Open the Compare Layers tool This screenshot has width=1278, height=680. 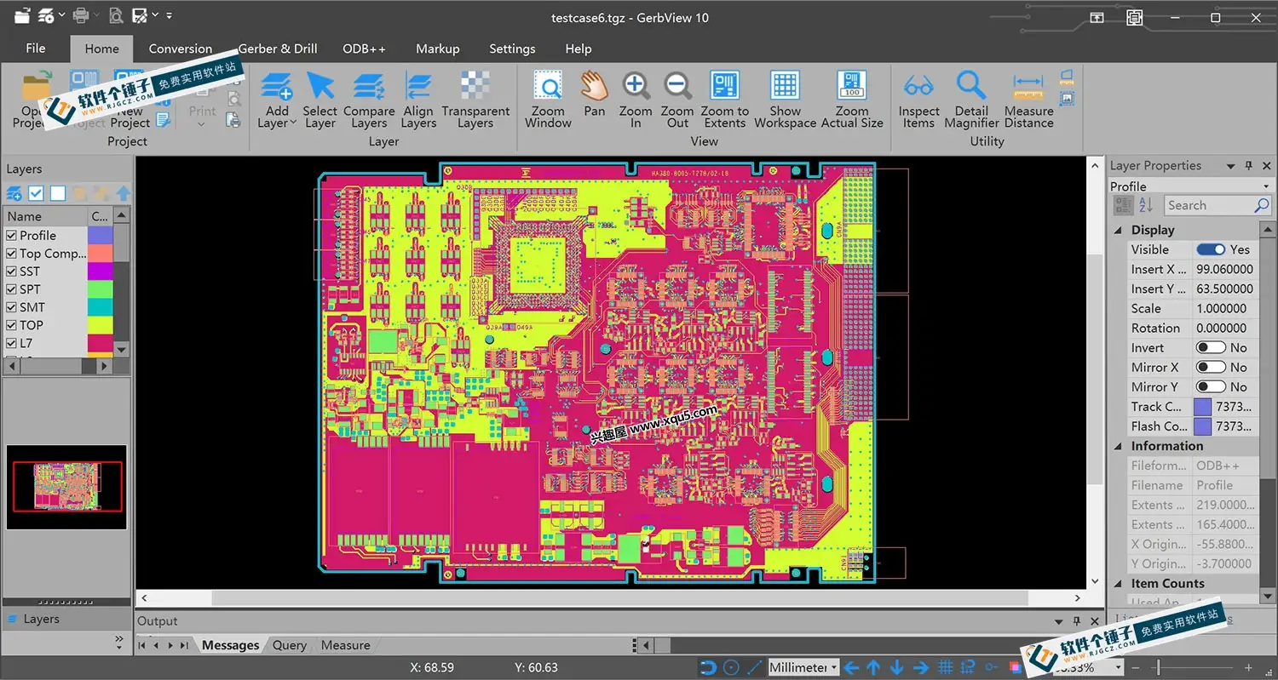[x=369, y=99]
